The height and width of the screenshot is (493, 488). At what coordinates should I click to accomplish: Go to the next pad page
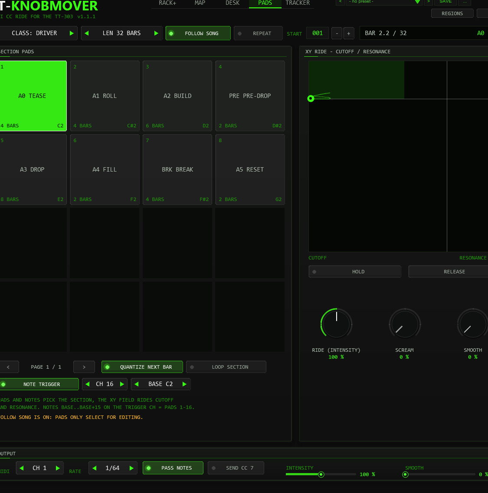tap(84, 367)
